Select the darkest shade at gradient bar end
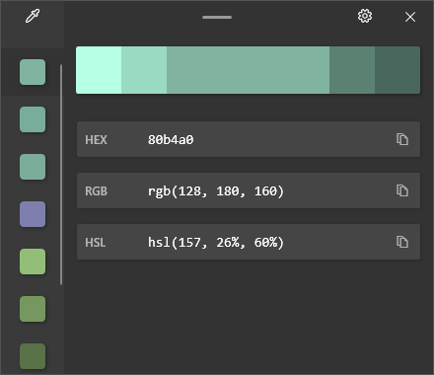Screen dimensions: 434x375 (398, 70)
